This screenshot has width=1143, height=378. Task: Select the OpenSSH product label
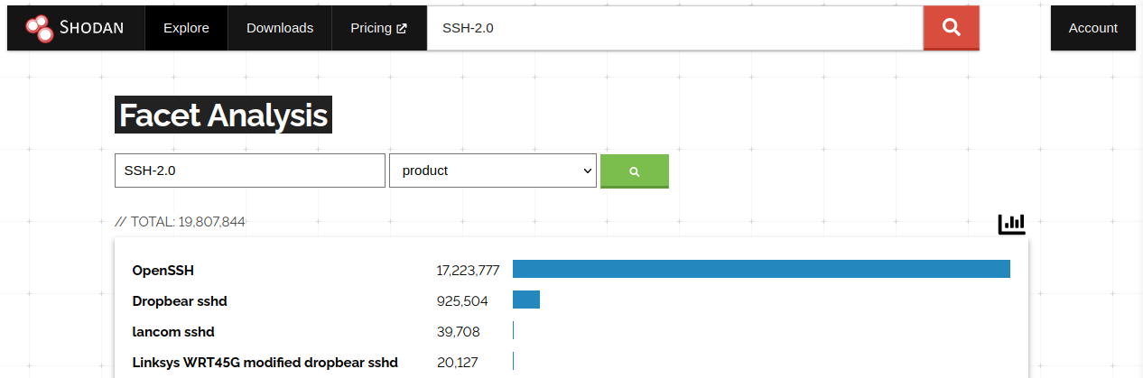(163, 270)
